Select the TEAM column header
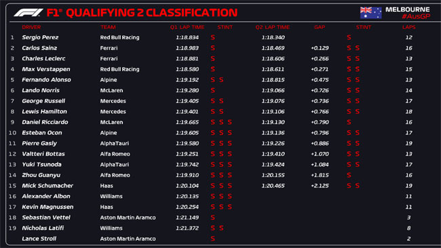The image size is (441, 248). point(109,27)
